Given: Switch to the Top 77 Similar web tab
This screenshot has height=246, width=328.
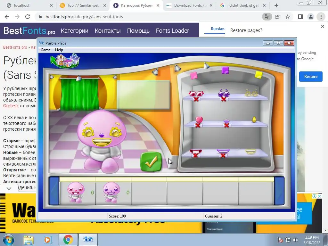Looking at the screenshot, I should tap(83, 5).
